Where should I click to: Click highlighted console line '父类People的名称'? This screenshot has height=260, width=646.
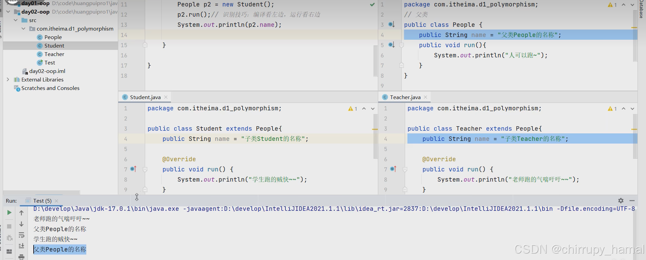tap(60, 249)
